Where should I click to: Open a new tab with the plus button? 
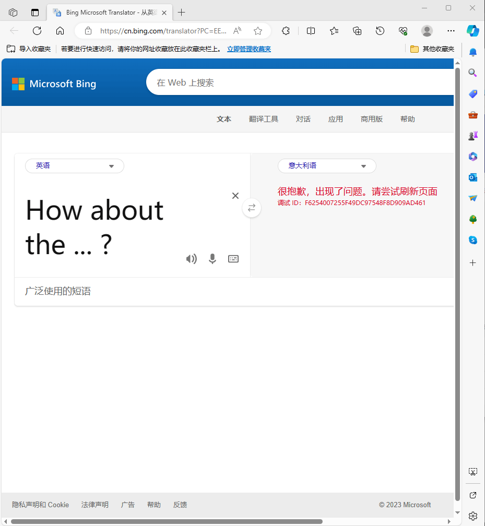click(181, 13)
